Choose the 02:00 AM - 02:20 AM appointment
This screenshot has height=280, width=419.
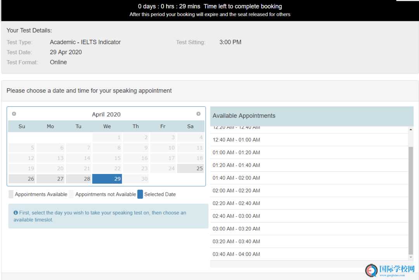[x=309, y=191]
